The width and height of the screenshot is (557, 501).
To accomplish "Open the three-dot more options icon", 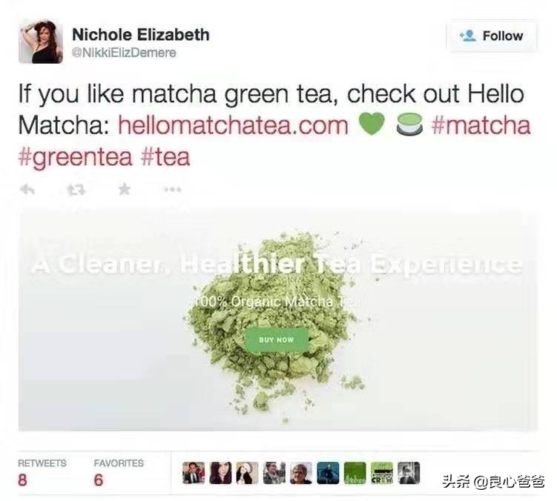I will click(x=173, y=190).
